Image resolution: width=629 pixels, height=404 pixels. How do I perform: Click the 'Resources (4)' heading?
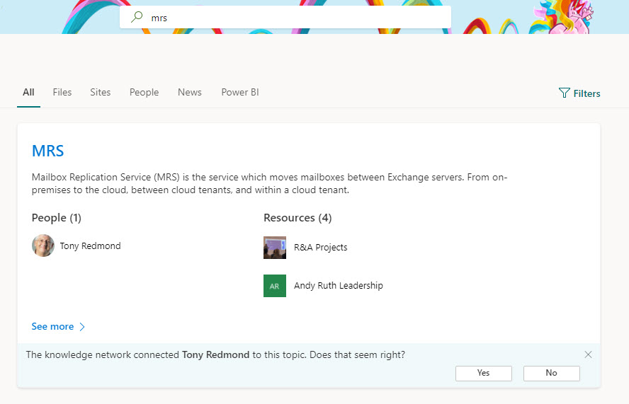(297, 218)
